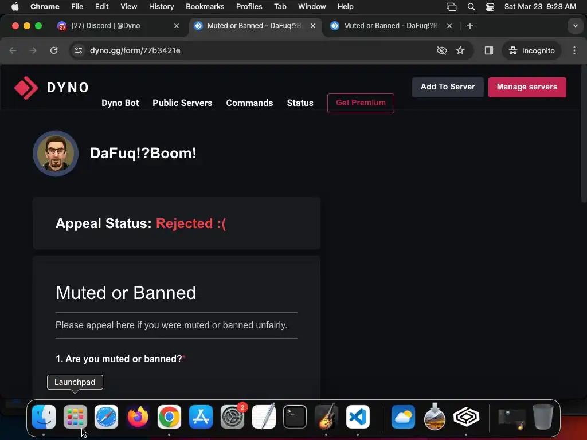Open the Apple menu
Image resolution: width=587 pixels, height=440 pixels.
15,6
